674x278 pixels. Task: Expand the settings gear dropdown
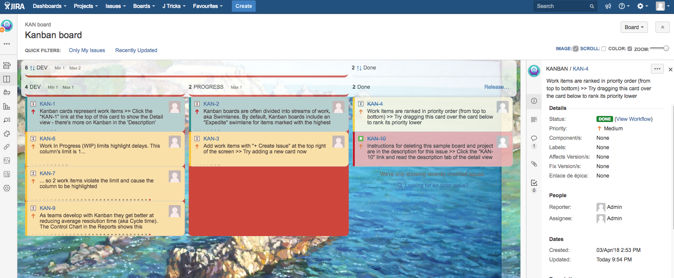pyautogui.click(x=642, y=6)
